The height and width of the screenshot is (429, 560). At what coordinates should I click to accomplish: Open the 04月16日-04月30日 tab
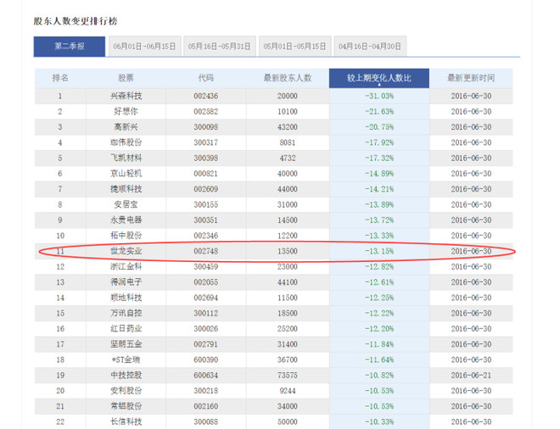[x=369, y=46]
